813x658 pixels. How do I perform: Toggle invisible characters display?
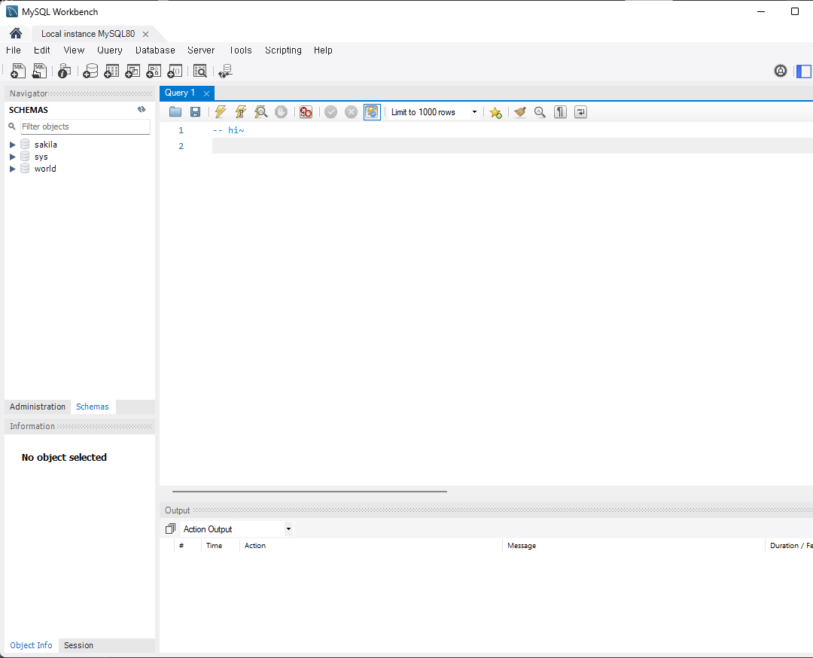(x=560, y=112)
